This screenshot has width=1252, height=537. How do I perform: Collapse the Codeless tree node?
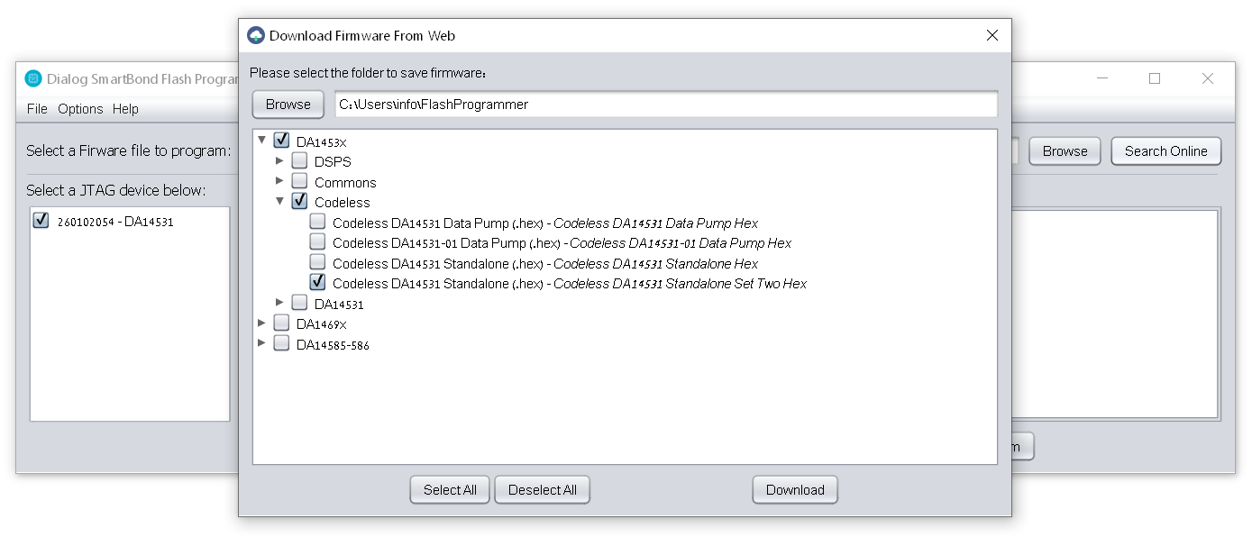[x=280, y=202]
